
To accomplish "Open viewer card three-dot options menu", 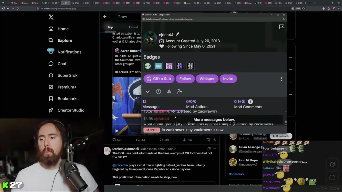I will pos(281,79).
